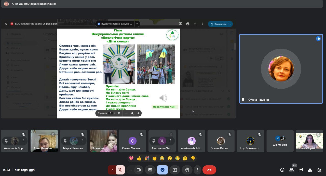Zoom in on the PDF page
Screen dimensions: 326x176
tap(138, 113)
